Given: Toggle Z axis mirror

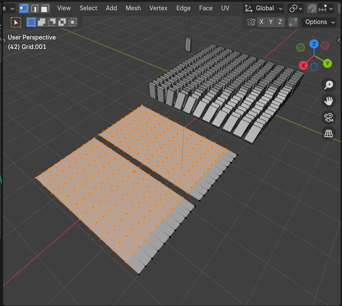Looking at the screenshot, I should point(280,22).
